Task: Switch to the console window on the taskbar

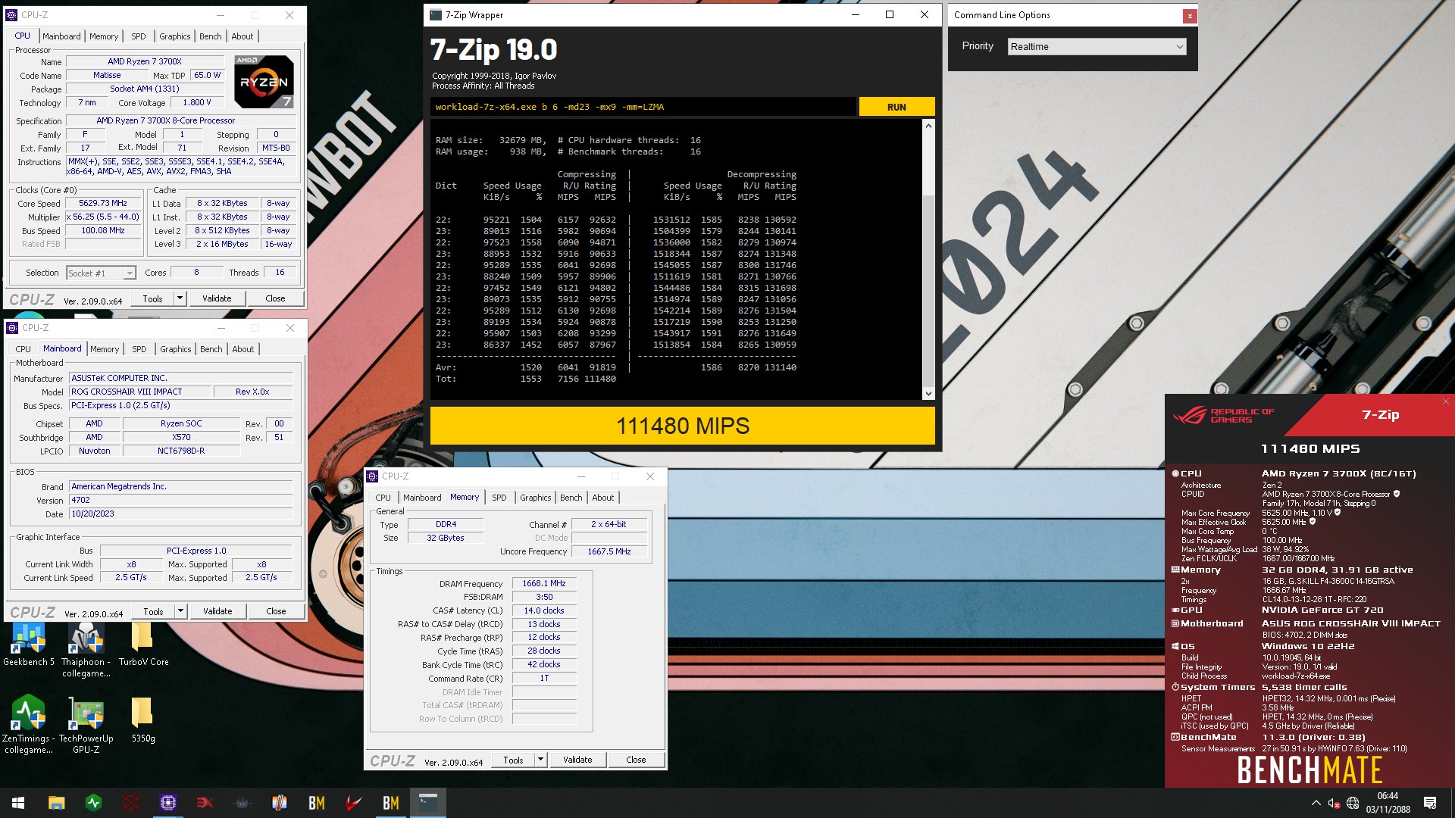Action: coord(427,803)
